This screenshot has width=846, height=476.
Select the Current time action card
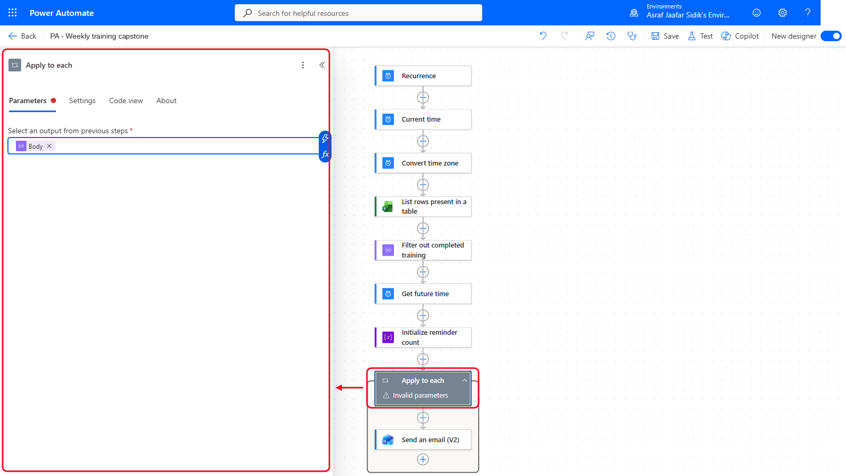point(423,120)
